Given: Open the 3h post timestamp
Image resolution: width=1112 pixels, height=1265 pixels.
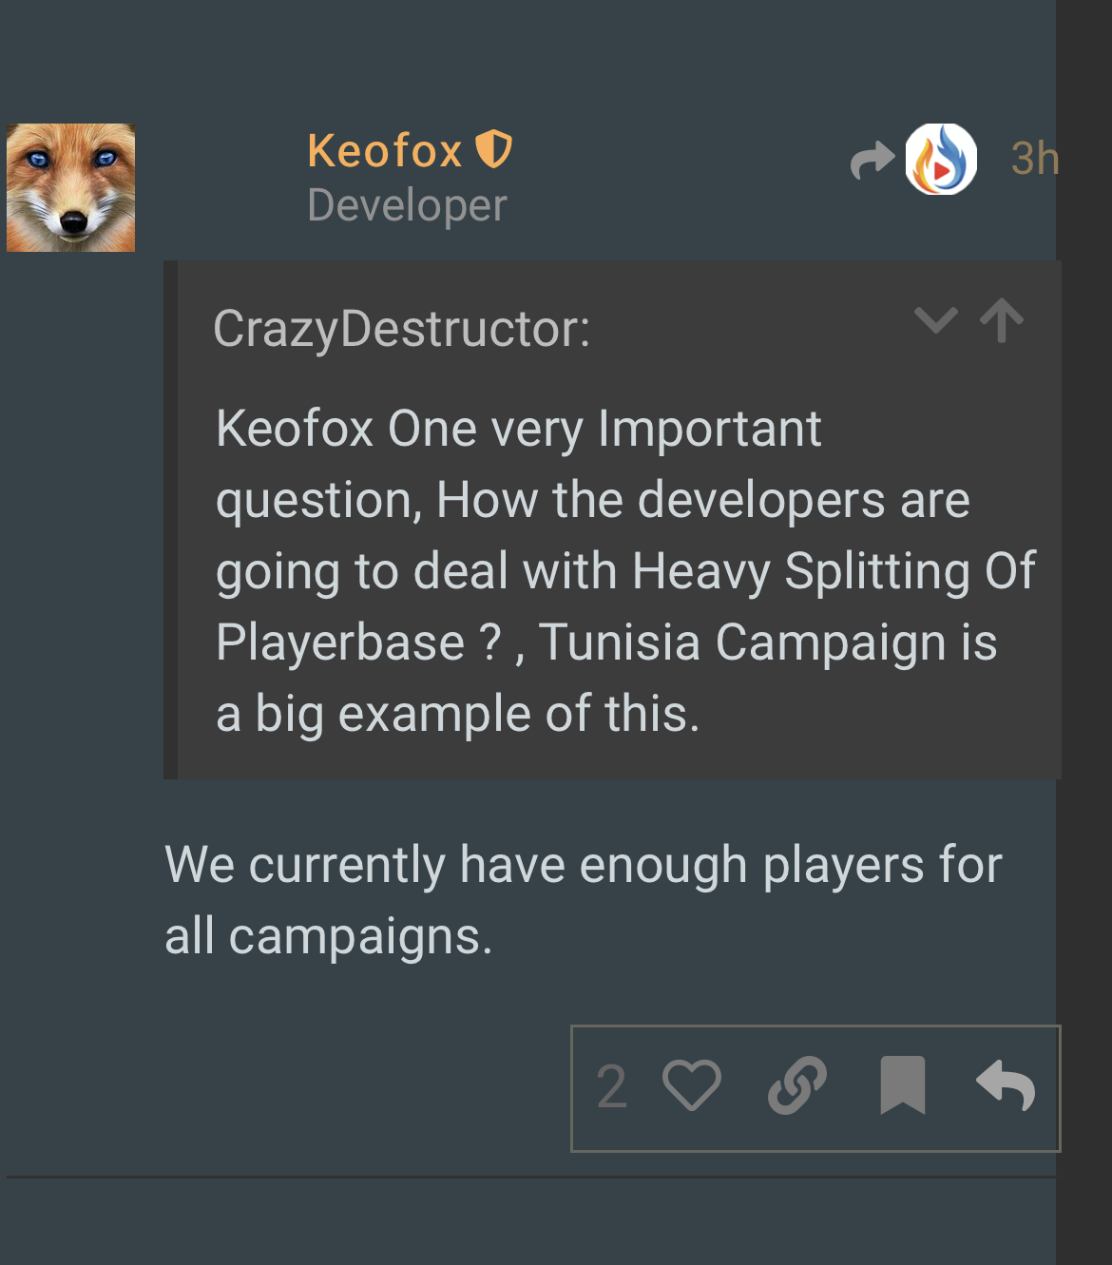Looking at the screenshot, I should click(x=1034, y=159).
